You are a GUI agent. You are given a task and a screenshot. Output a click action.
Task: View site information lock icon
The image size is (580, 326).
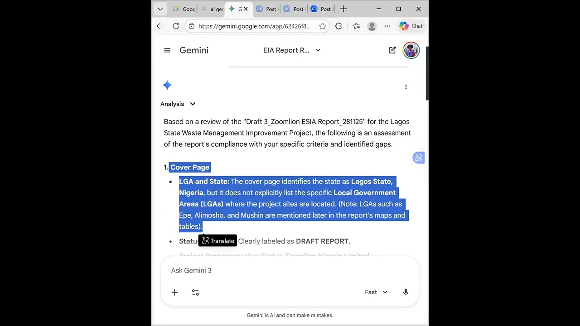[192, 26]
